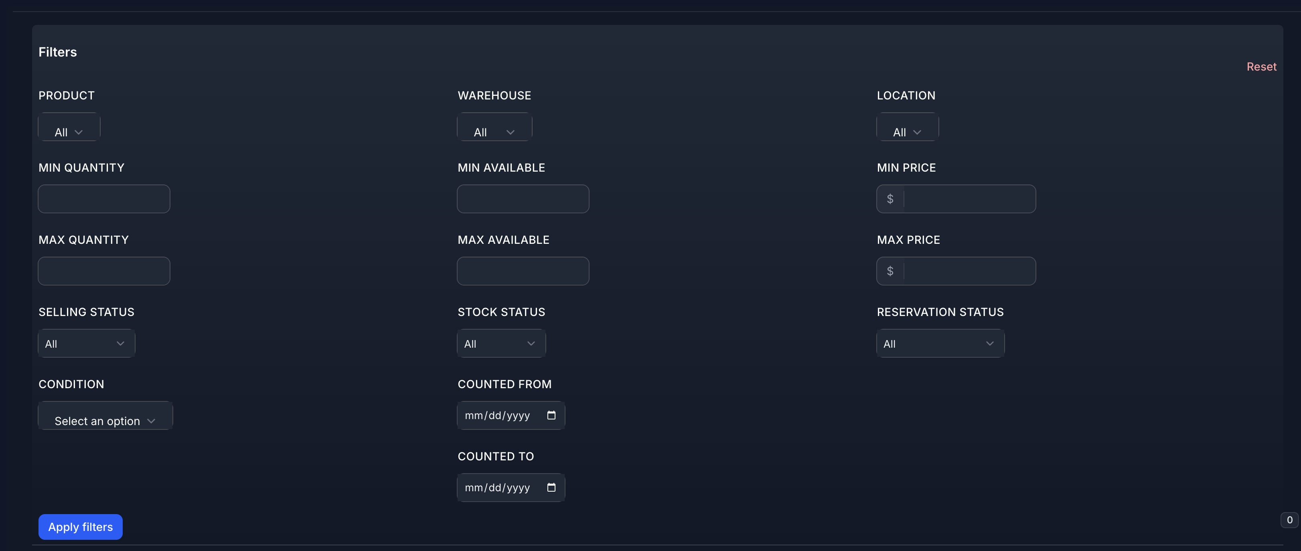Click the 'RESERVATION STATUS' label
The image size is (1301, 551).
[x=940, y=312]
